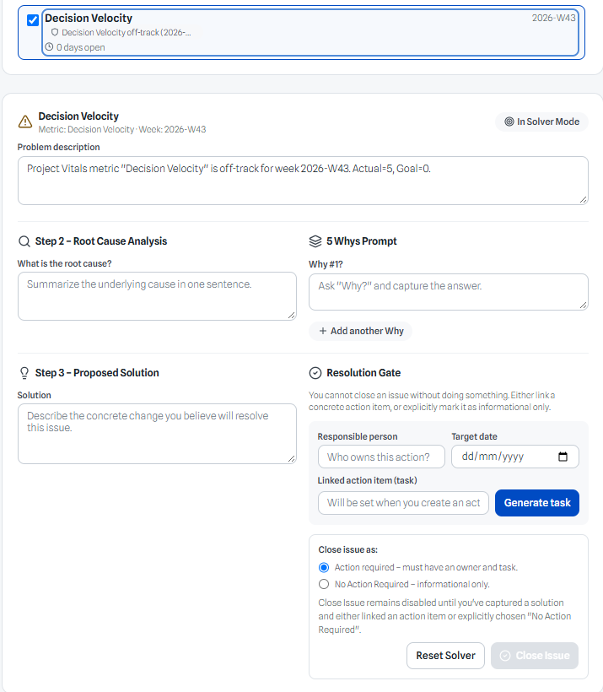
Task: Click the 0 days open text
Action: (x=81, y=47)
